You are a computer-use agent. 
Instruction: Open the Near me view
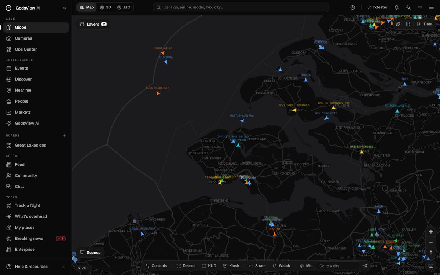tap(36, 90)
